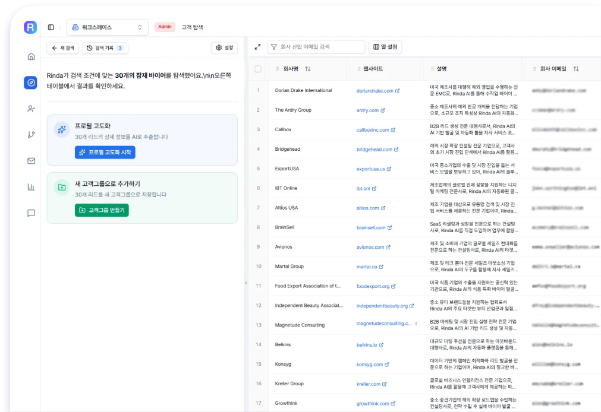Toggle the sidebar panel icon
The width and height of the screenshot is (601, 412).
[51, 27]
